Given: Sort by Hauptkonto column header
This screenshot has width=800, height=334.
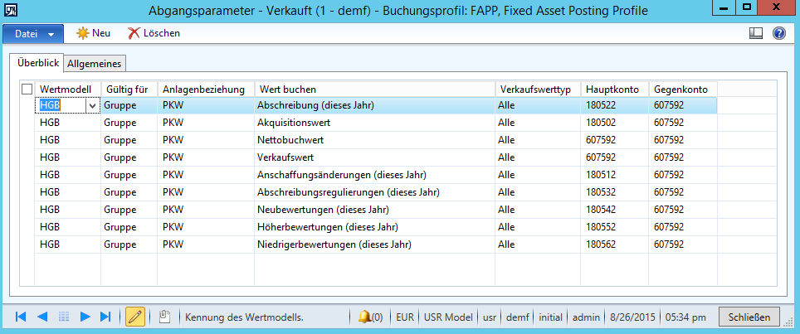Looking at the screenshot, I should [615, 90].
